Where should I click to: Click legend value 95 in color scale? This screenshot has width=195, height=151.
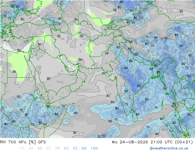coord(75,149)
